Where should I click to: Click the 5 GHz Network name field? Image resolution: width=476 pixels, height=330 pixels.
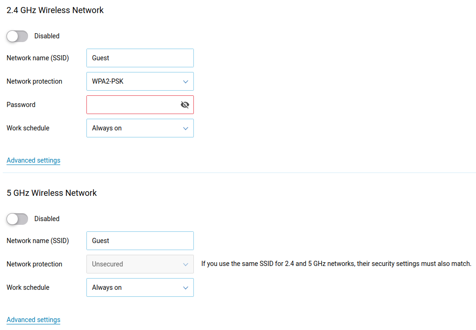coord(140,241)
